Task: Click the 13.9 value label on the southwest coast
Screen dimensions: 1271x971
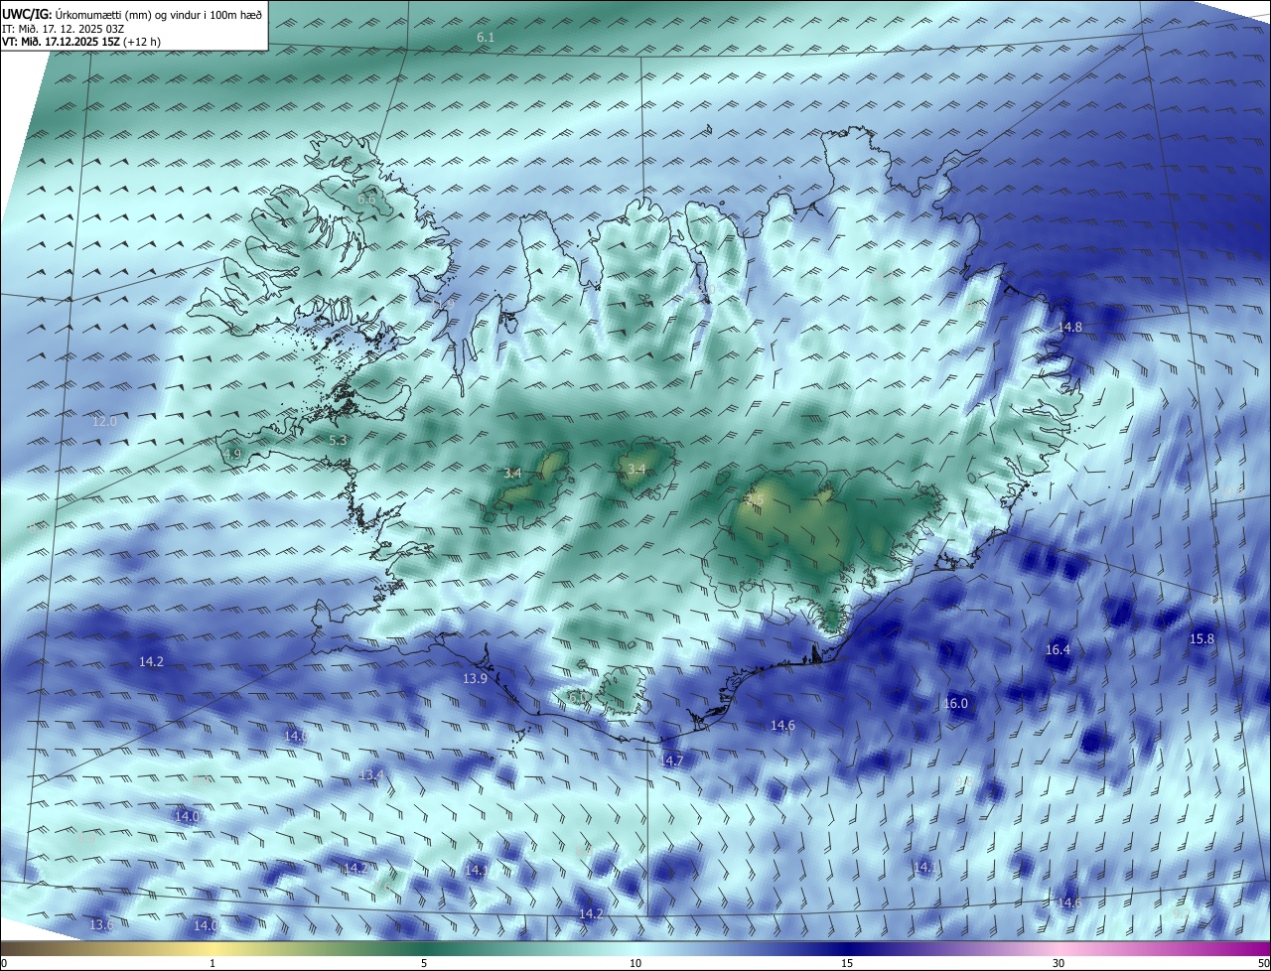Action: [x=476, y=678]
